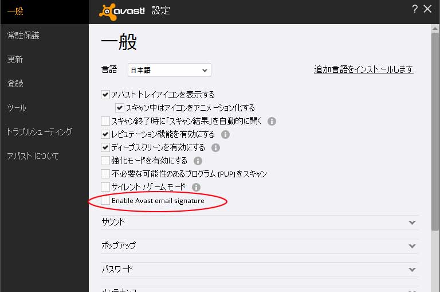Toggle レピュテーション機能を有効にする checkbox
Image resolution: width=440 pixels, height=292 pixels.
point(105,134)
